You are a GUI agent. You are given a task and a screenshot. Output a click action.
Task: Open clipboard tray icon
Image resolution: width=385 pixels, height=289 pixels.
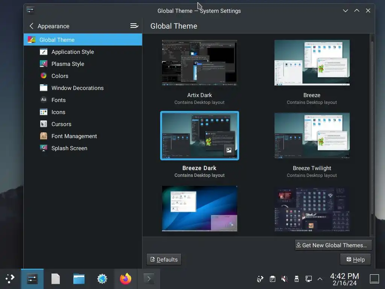pyautogui.click(x=272, y=279)
